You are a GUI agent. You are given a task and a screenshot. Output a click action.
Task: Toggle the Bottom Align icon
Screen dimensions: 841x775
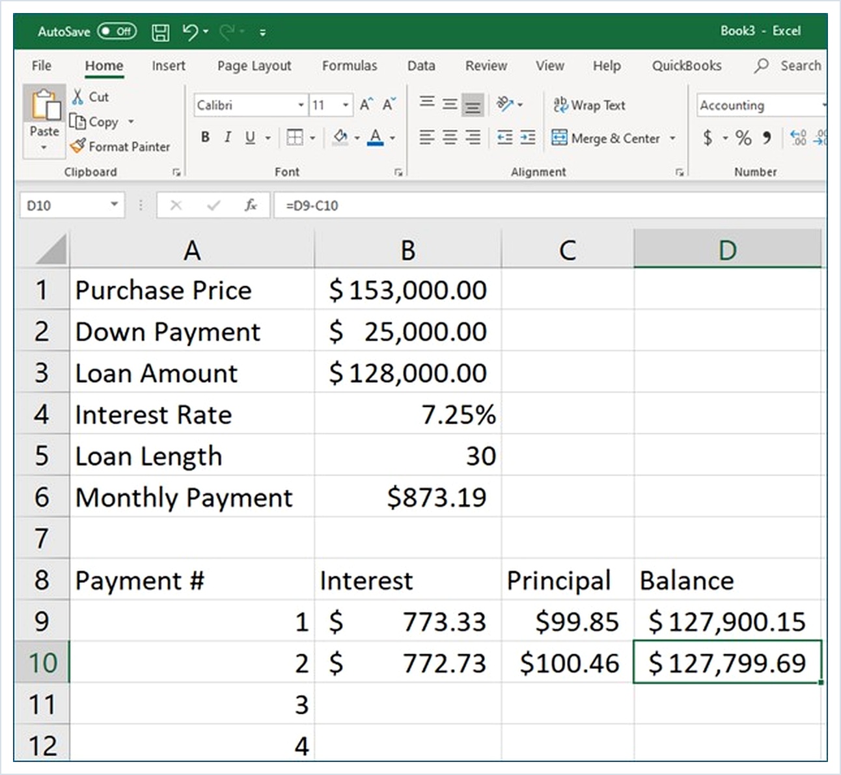pyautogui.click(x=473, y=105)
